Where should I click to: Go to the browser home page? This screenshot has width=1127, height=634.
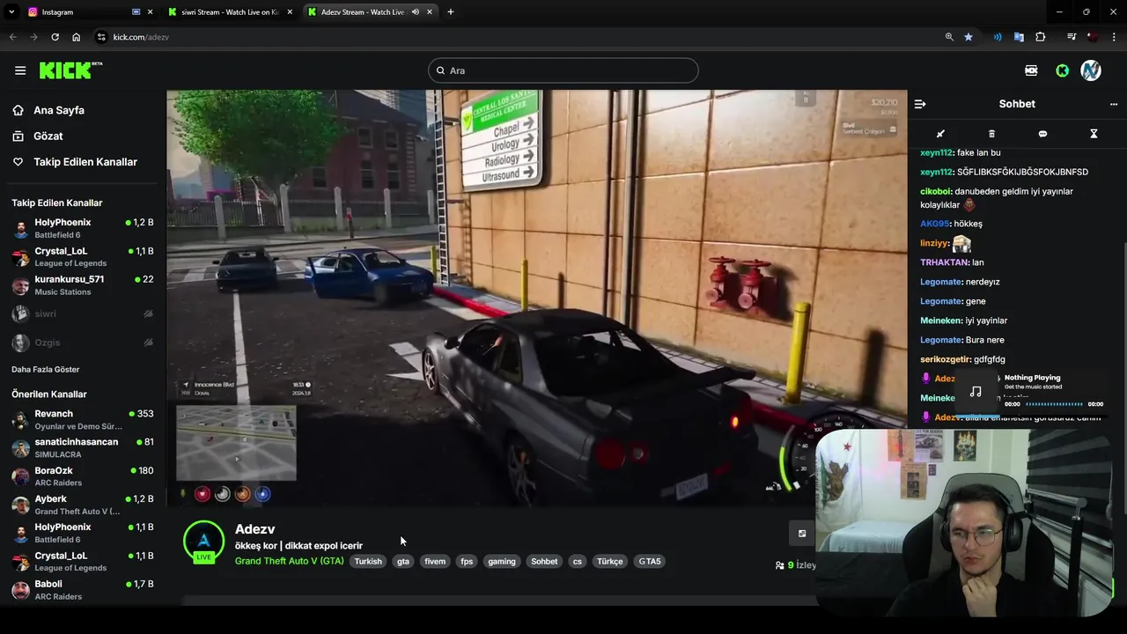tap(77, 37)
